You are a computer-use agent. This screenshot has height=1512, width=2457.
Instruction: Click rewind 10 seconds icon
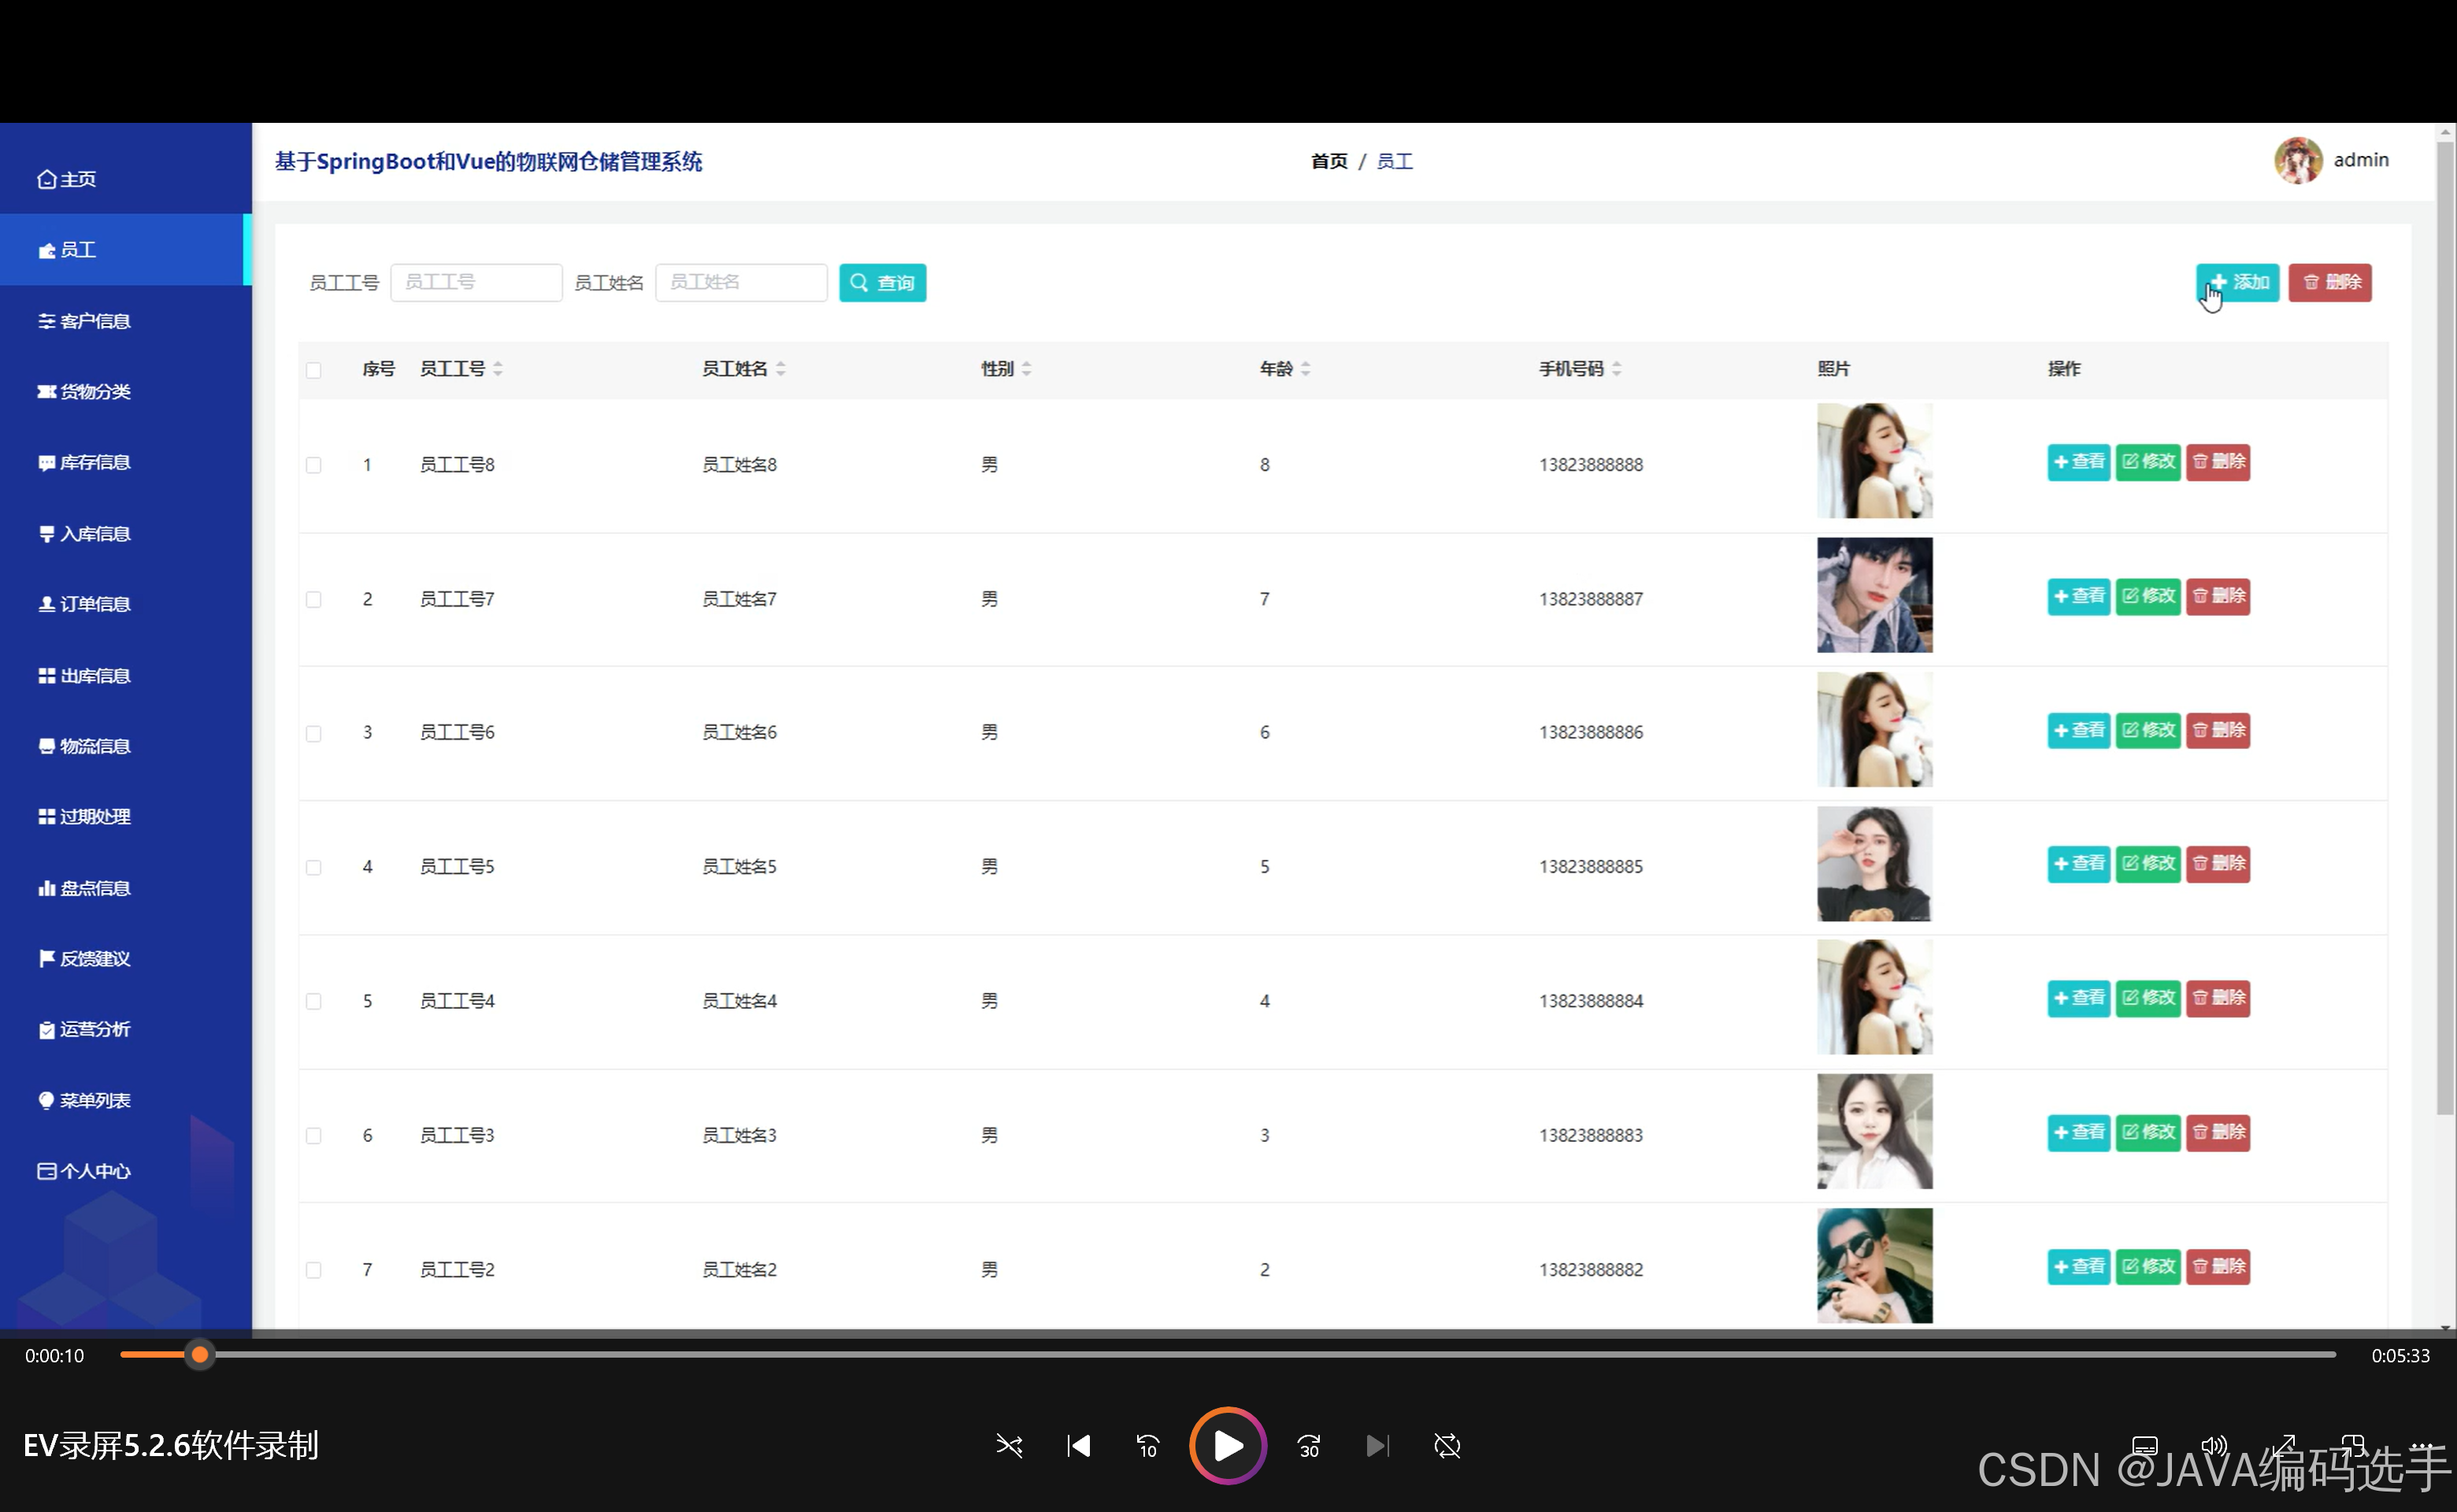point(1147,1446)
